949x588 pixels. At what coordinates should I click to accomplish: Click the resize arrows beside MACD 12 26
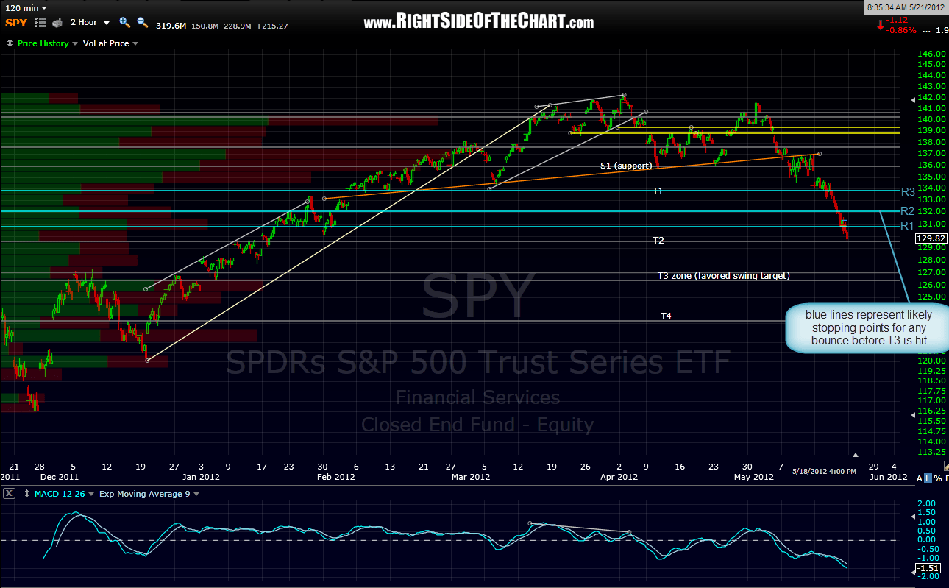pyautogui.click(x=27, y=494)
